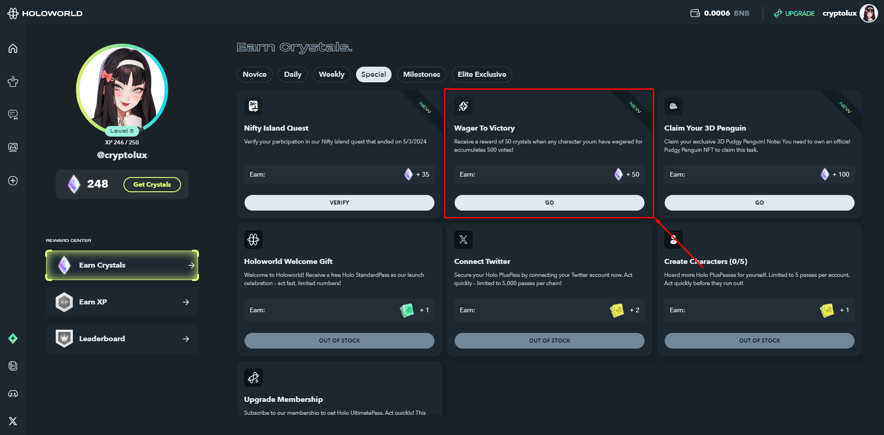
Task: Click the user avatar in top-right header
Action: [x=869, y=13]
